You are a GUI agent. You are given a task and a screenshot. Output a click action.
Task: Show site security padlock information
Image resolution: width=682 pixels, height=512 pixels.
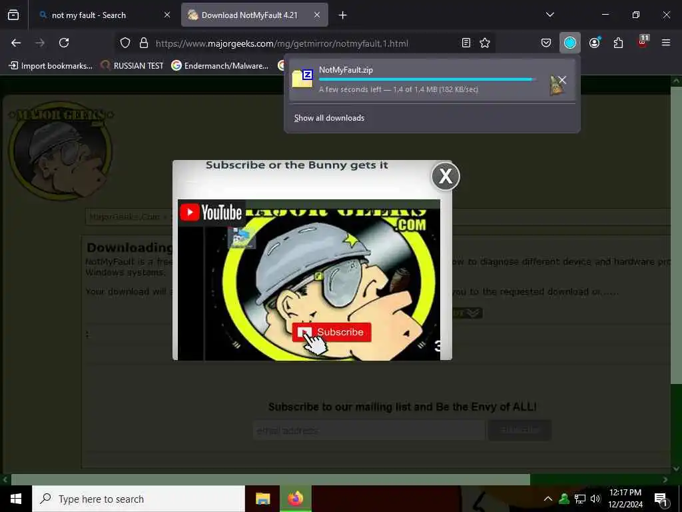tap(144, 43)
